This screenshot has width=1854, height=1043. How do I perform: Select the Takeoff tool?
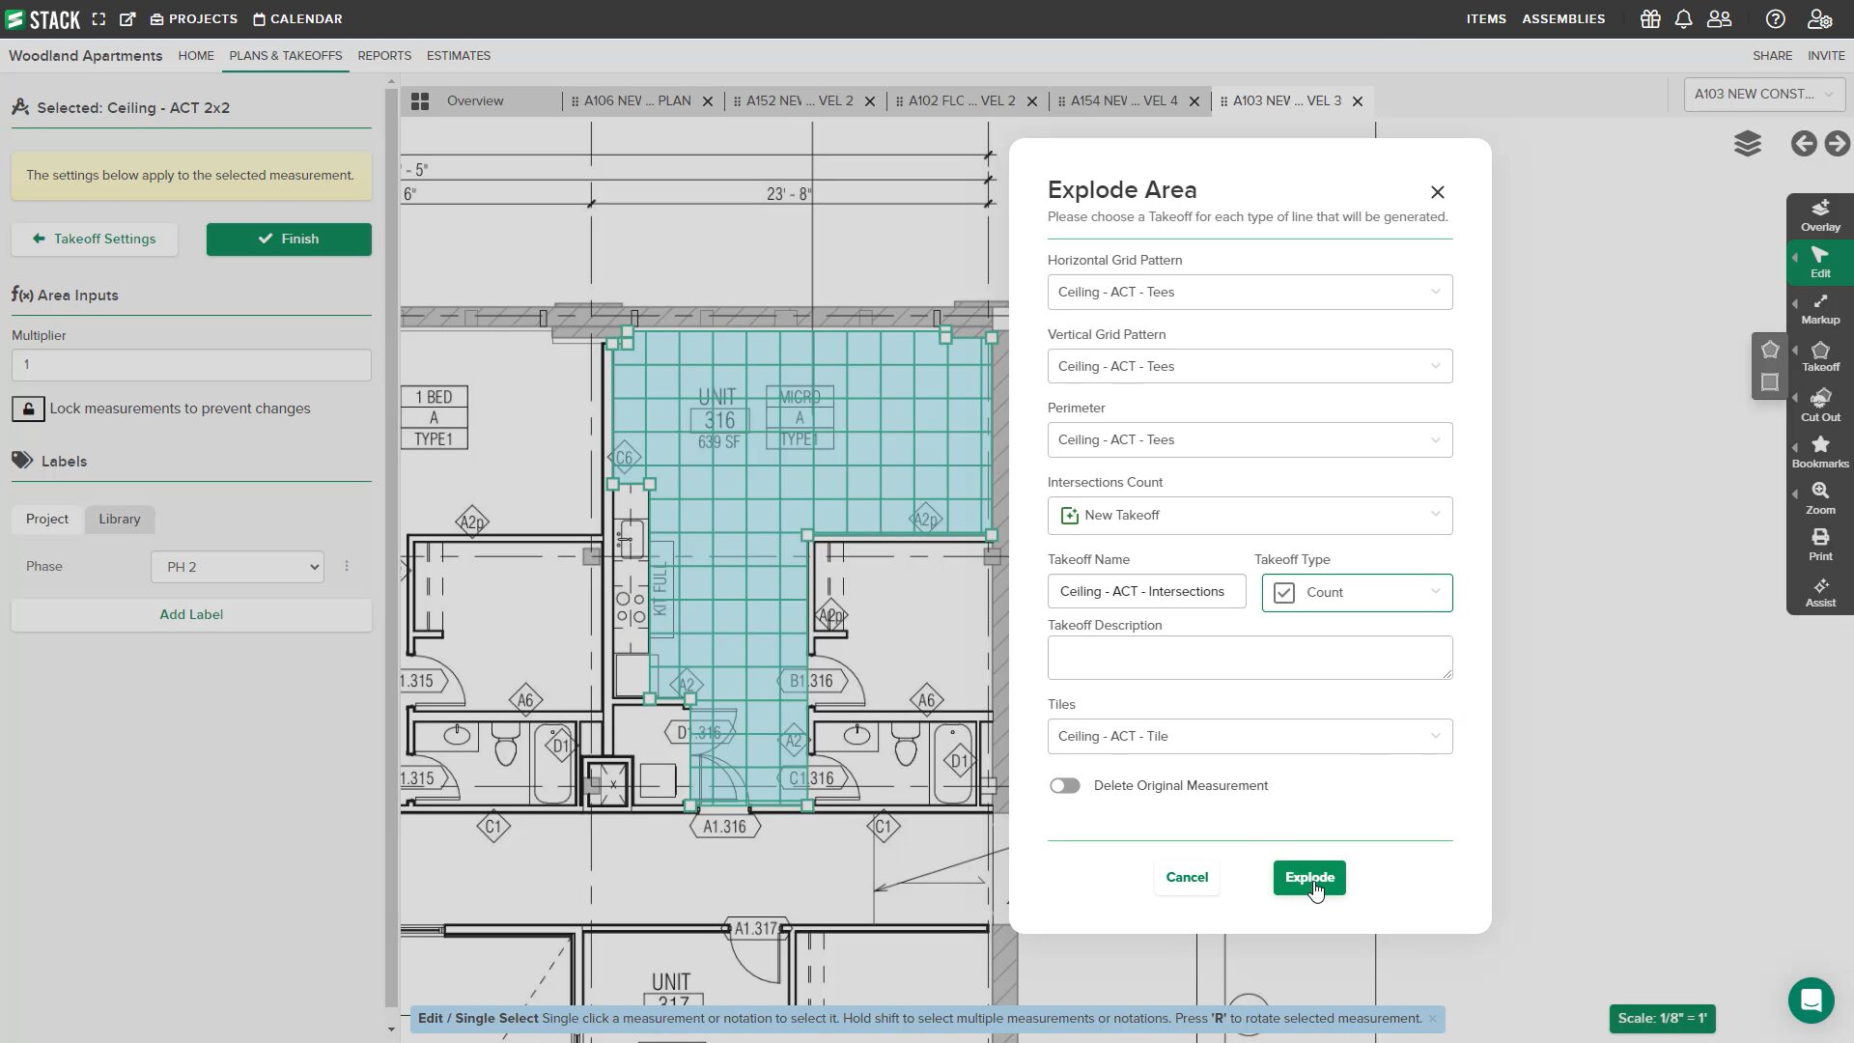(x=1819, y=354)
